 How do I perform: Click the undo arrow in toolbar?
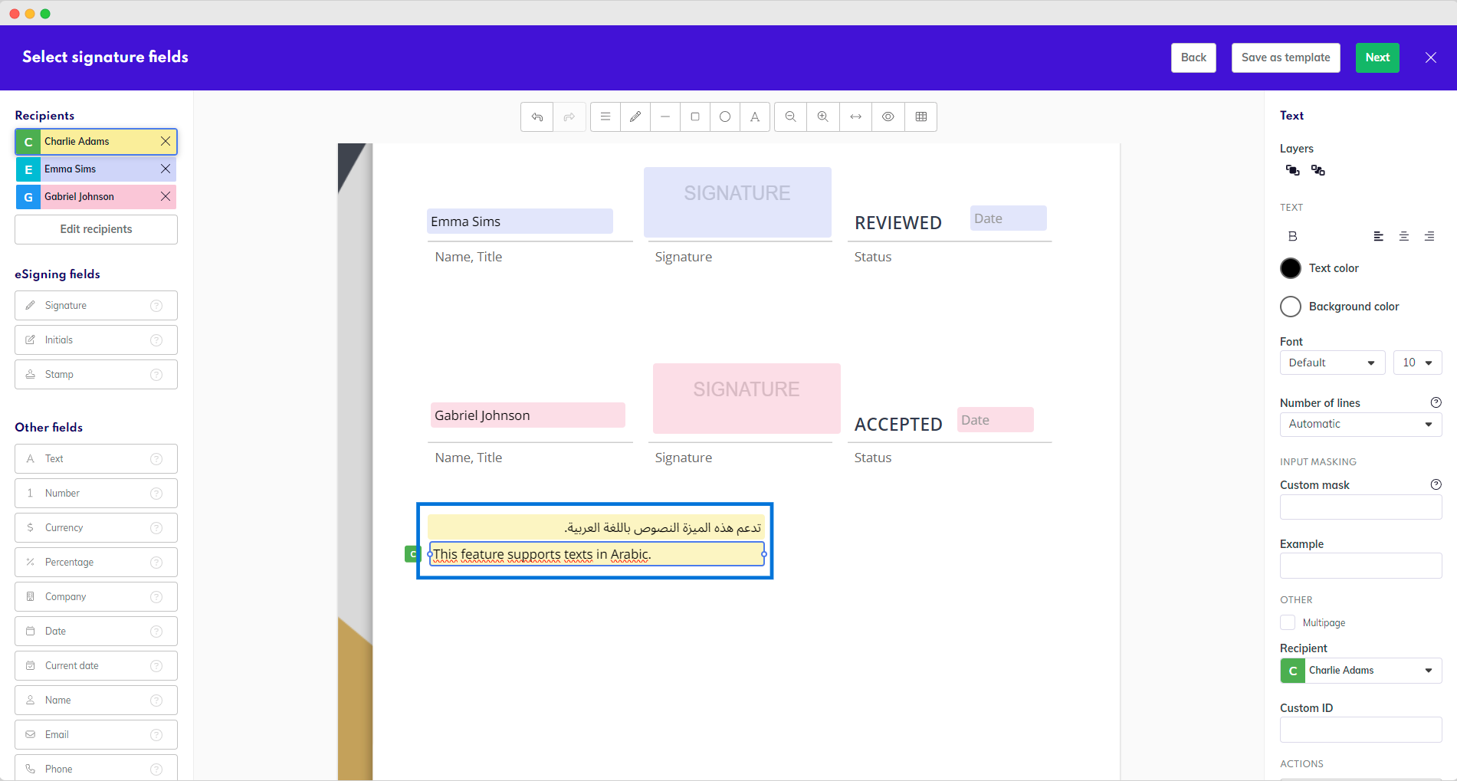[x=537, y=116]
